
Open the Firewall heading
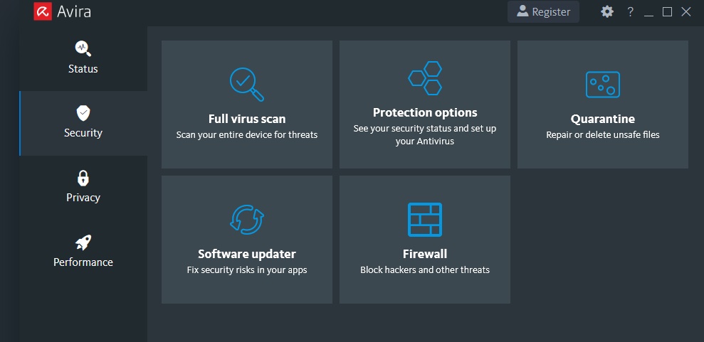coord(425,254)
